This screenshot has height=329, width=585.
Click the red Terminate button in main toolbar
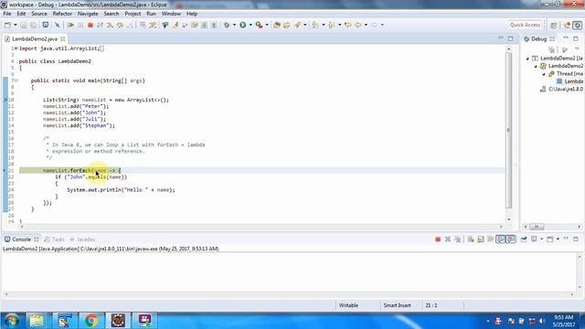tap(90, 25)
